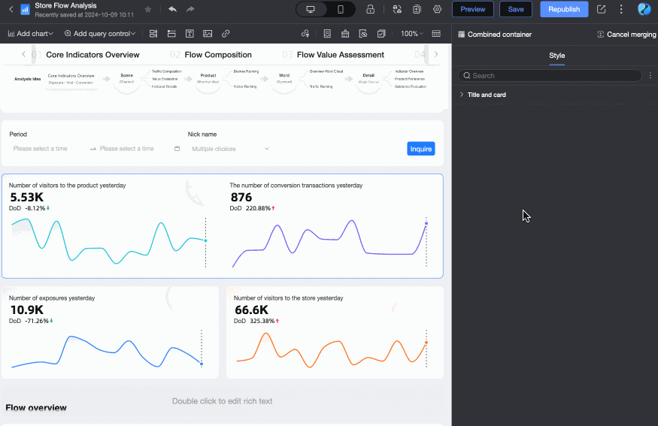Select the Flow Composition tab

[x=217, y=55]
